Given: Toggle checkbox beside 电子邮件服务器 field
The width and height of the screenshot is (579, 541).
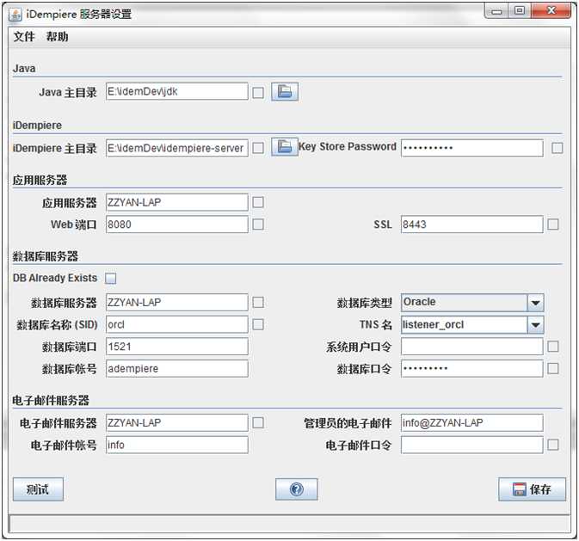Looking at the screenshot, I should click(x=258, y=423).
